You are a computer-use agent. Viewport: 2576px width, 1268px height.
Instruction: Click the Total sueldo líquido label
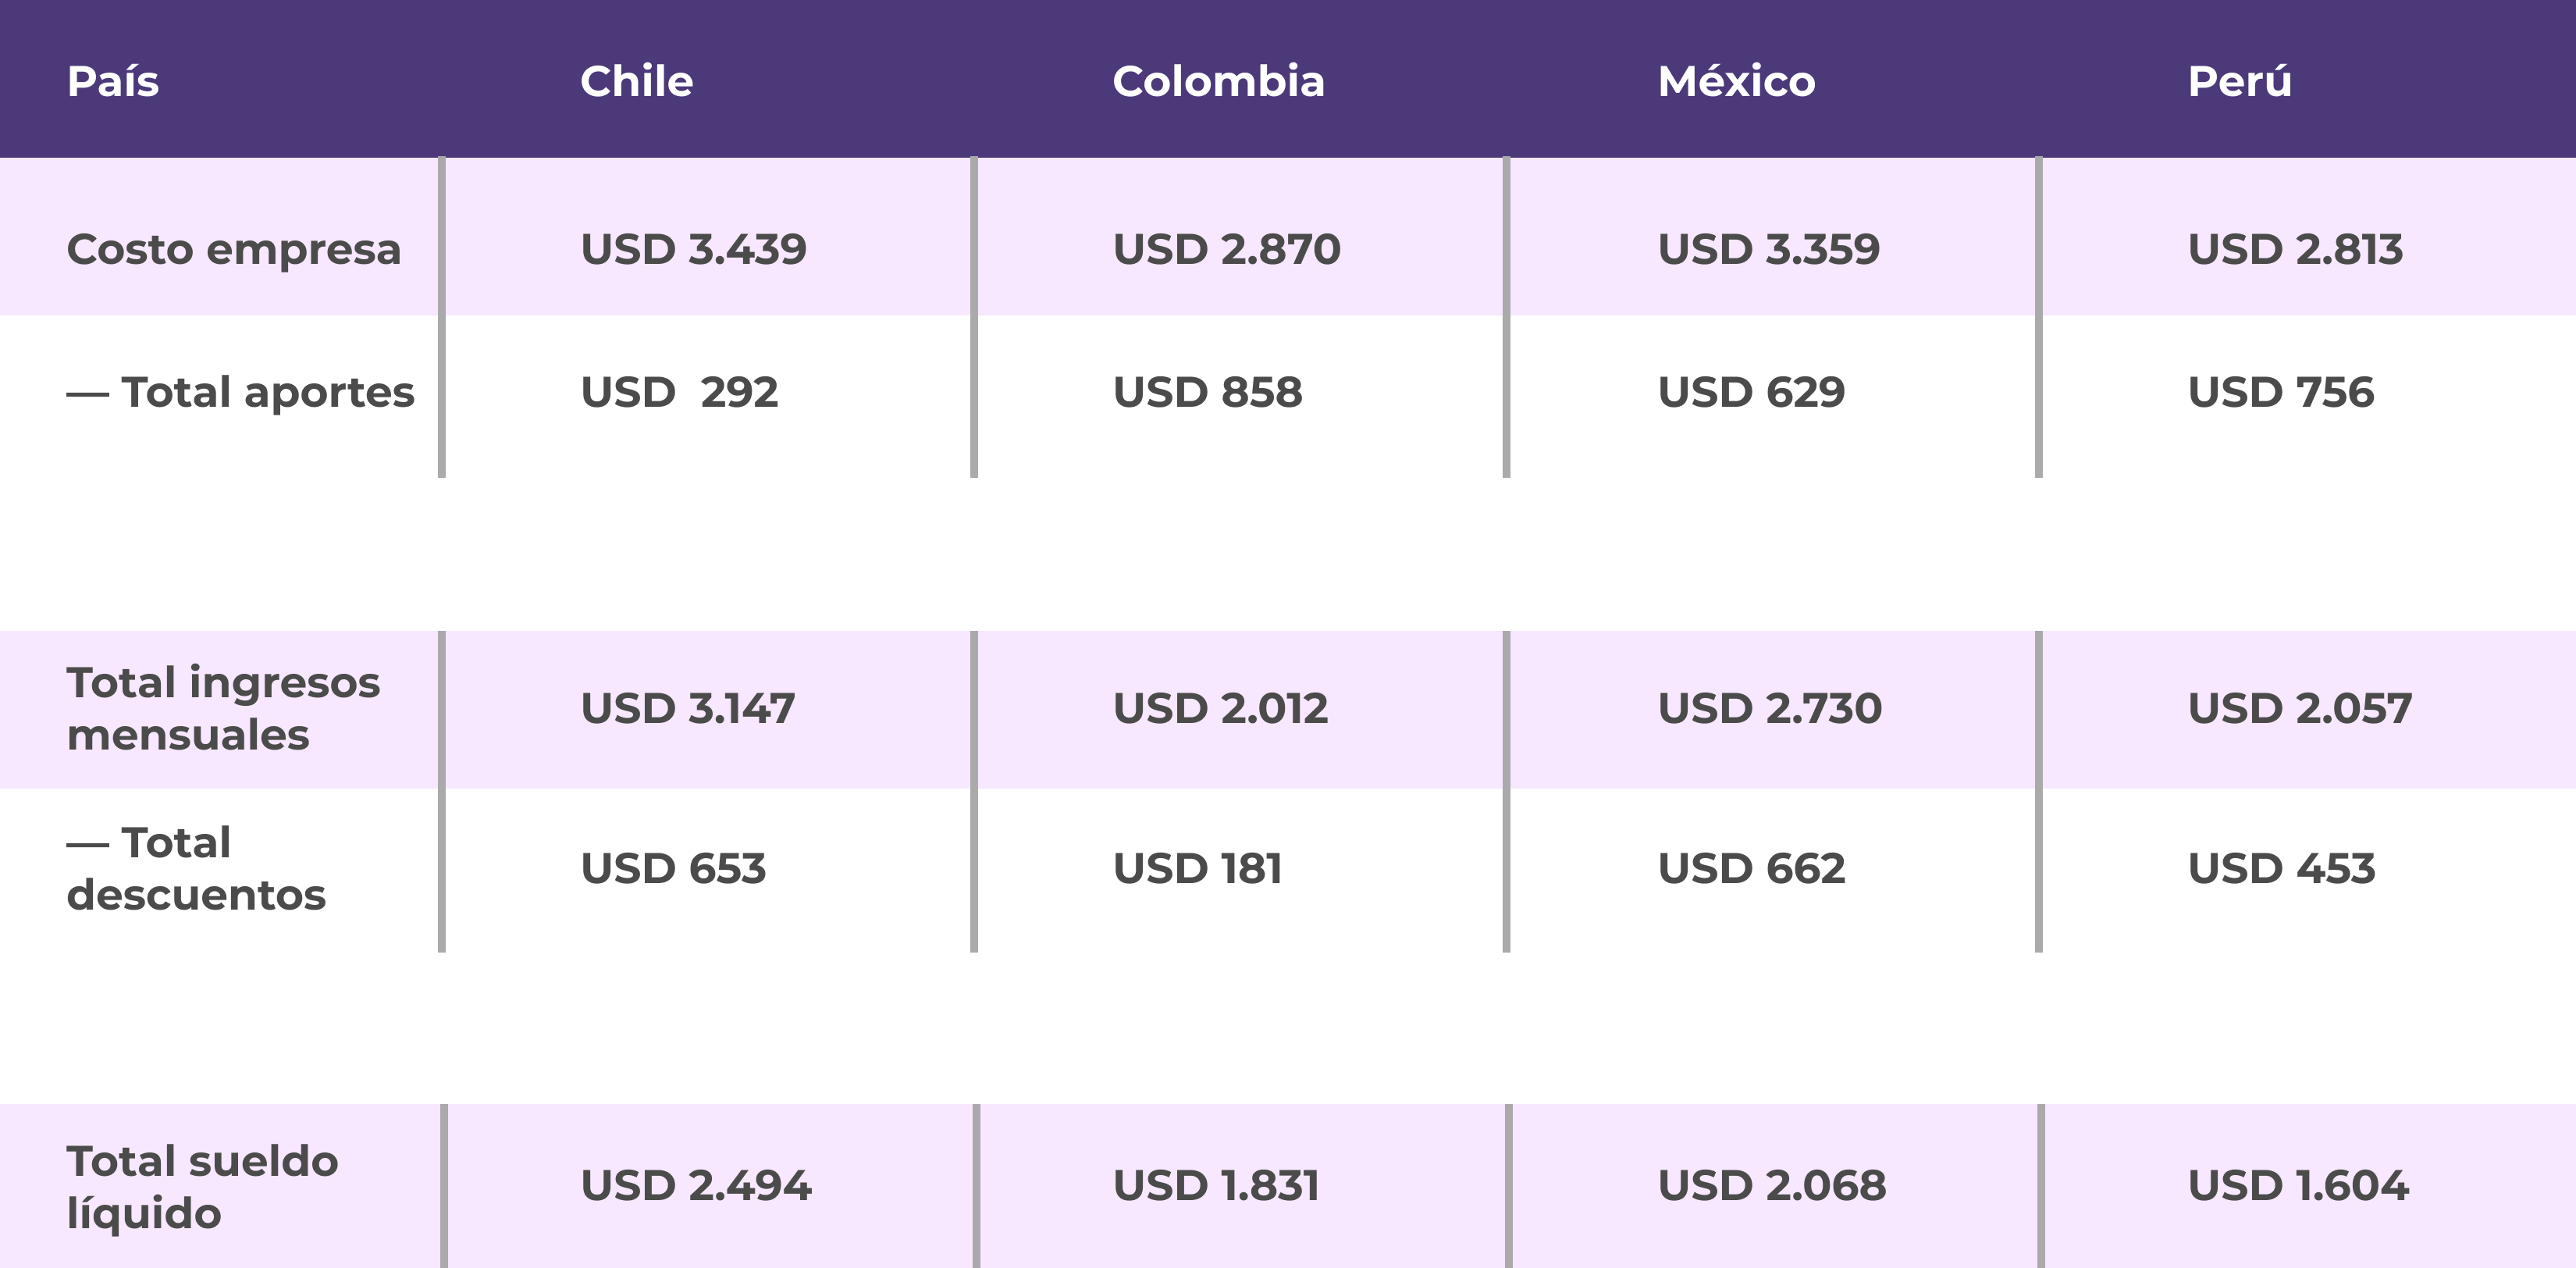pos(202,1186)
